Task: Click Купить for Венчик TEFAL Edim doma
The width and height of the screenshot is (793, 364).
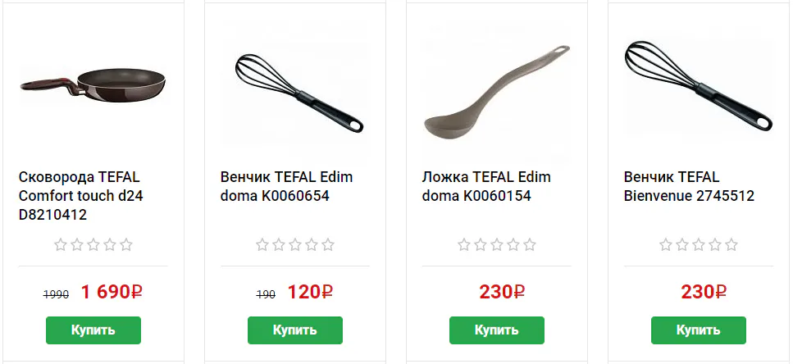Action: click(295, 330)
